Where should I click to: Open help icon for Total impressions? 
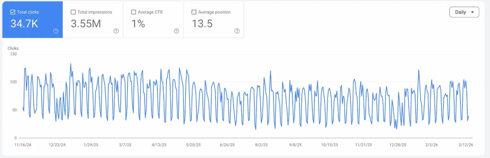coord(116,31)
